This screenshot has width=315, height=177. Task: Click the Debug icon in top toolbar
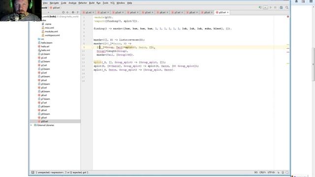(x=275, y=7)
